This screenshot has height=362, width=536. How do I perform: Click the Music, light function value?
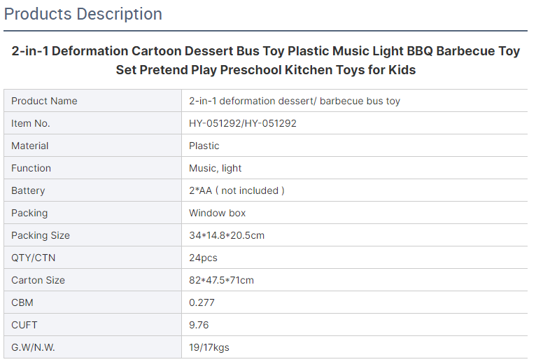tap(215, 168)
